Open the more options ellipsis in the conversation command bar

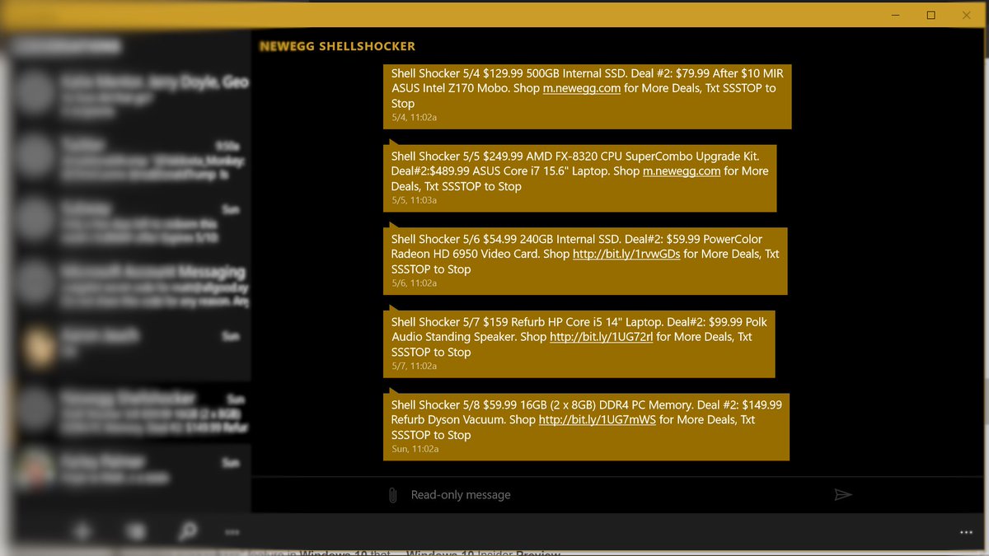tap(966, 533)
